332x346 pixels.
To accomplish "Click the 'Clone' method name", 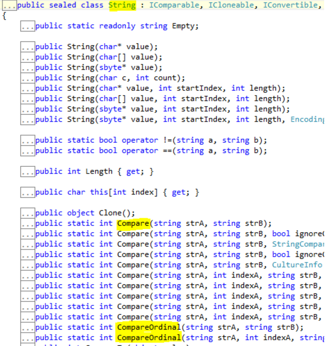I will (110, 213).
